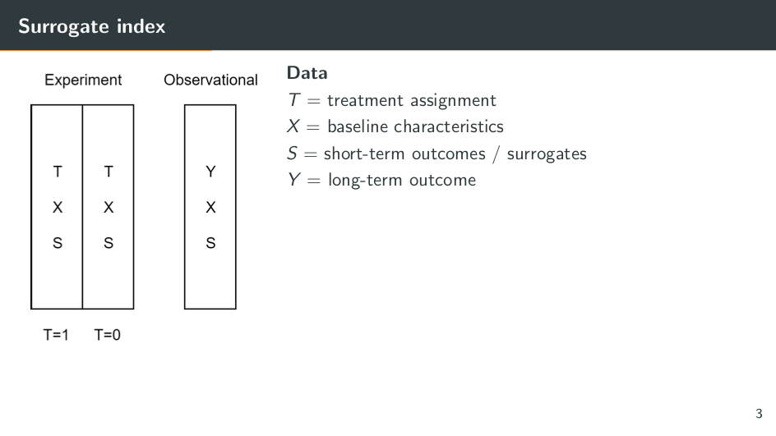The width and height of the screenshot is (776, 436).
Task: Click the Y in the observational box
Action: tap(210, 172)
